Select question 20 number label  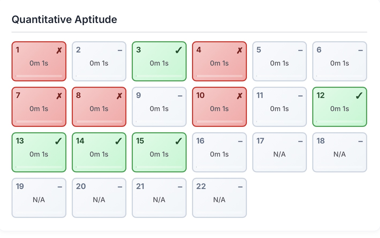click(x=81, y=186)
